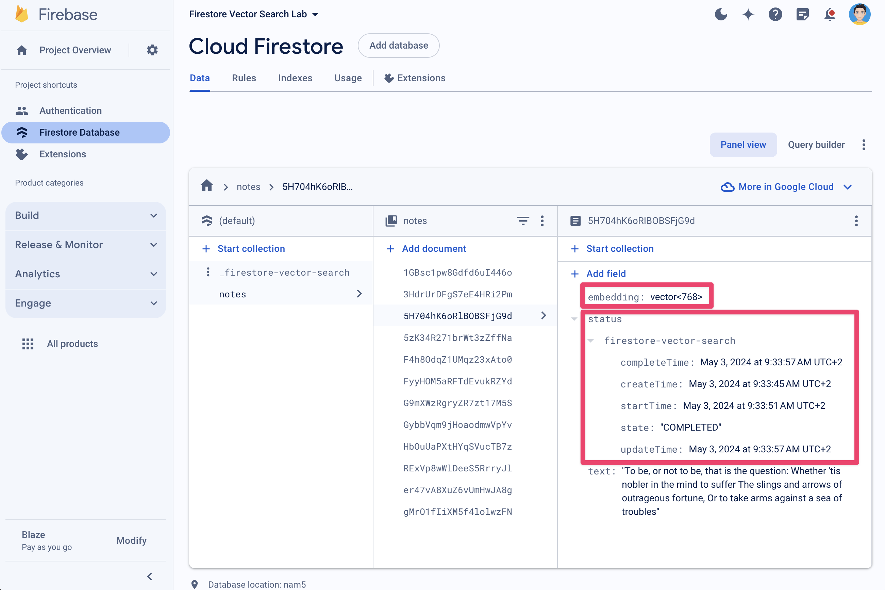Viewport: 885px width, 590px height.
Task: Click the three-dot menu on notes collection
Action: point(544,221)
